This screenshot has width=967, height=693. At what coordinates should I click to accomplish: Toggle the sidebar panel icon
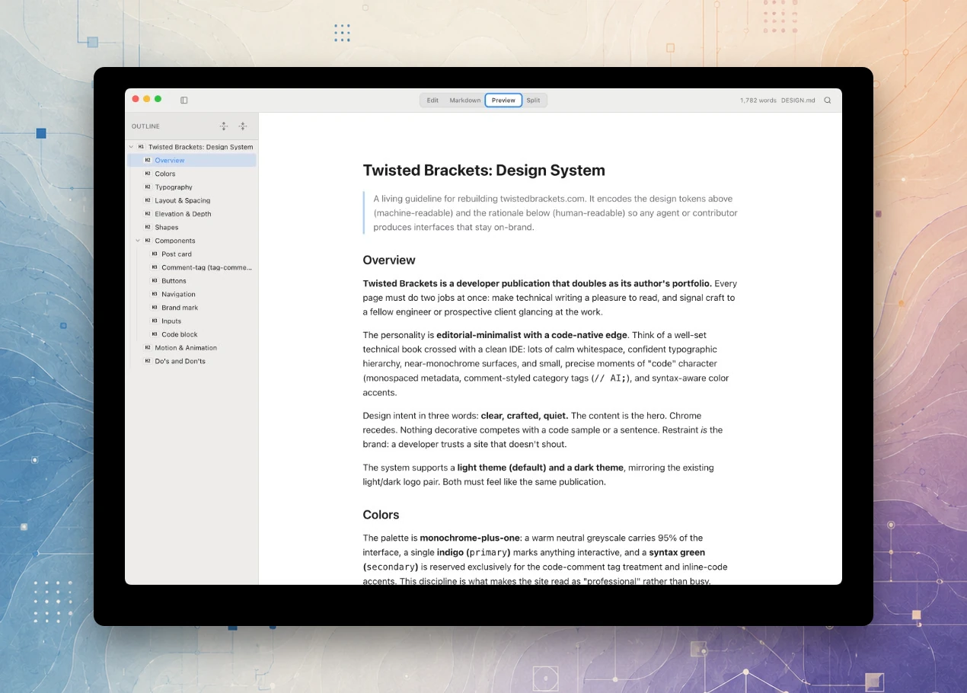184,100
